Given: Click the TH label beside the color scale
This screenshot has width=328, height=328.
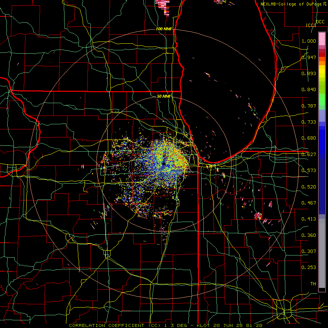Looking at the screenshot, I should pyautogui.click(x=313, y=284).
